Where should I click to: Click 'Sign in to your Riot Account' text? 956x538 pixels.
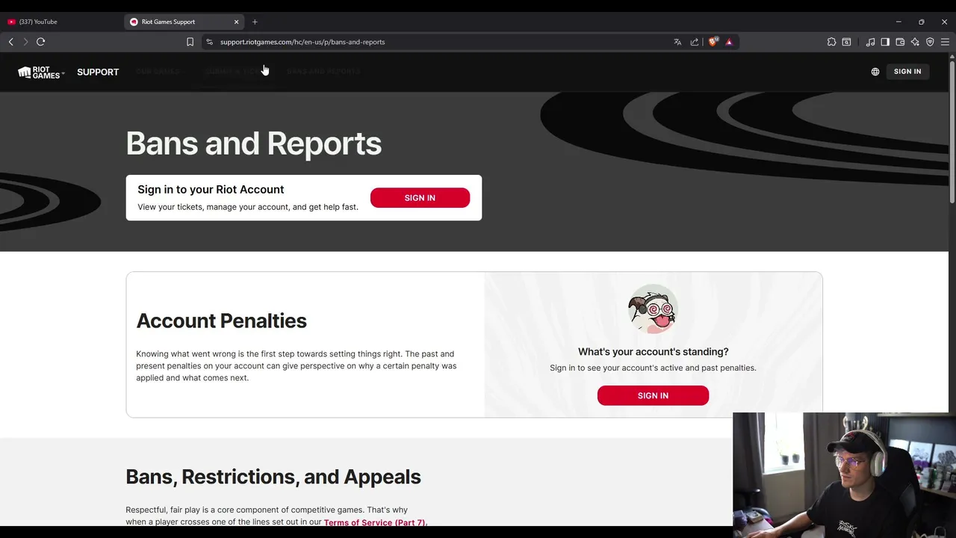(211, 190)
